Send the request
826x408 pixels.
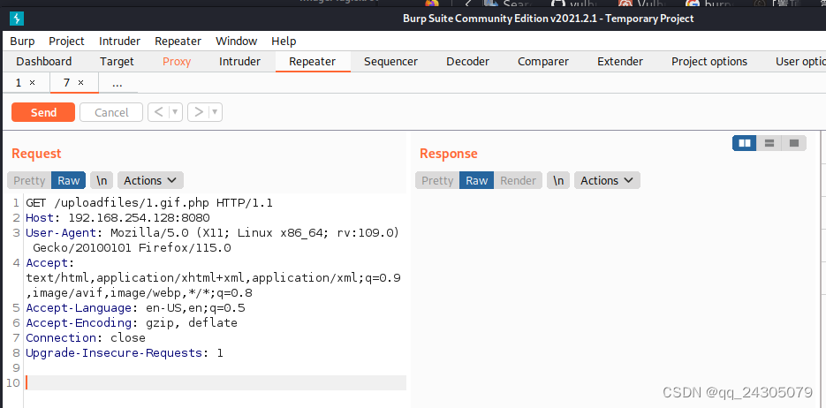(43, 112)
